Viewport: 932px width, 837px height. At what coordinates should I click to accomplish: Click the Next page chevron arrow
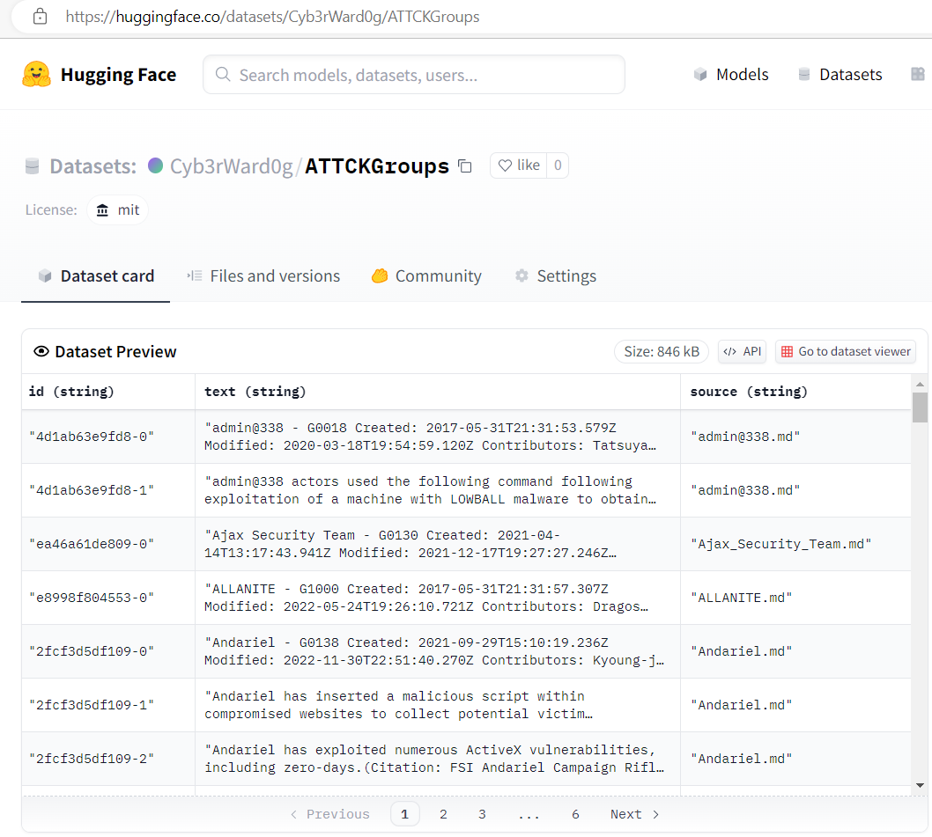[x=655, y=814]
